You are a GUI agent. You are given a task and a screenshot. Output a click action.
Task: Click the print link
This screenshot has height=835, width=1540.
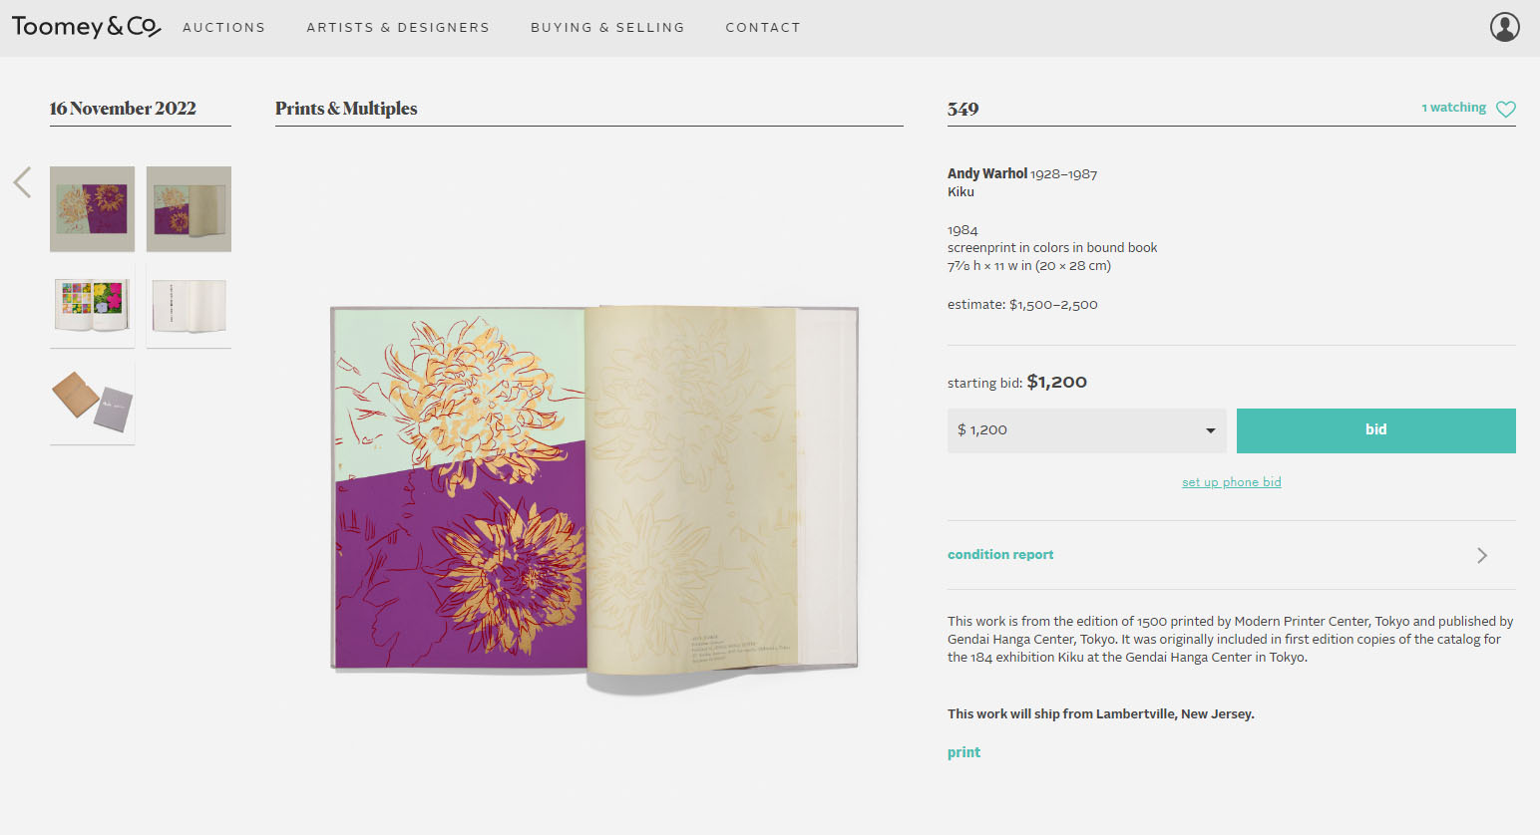coord(963,752)
